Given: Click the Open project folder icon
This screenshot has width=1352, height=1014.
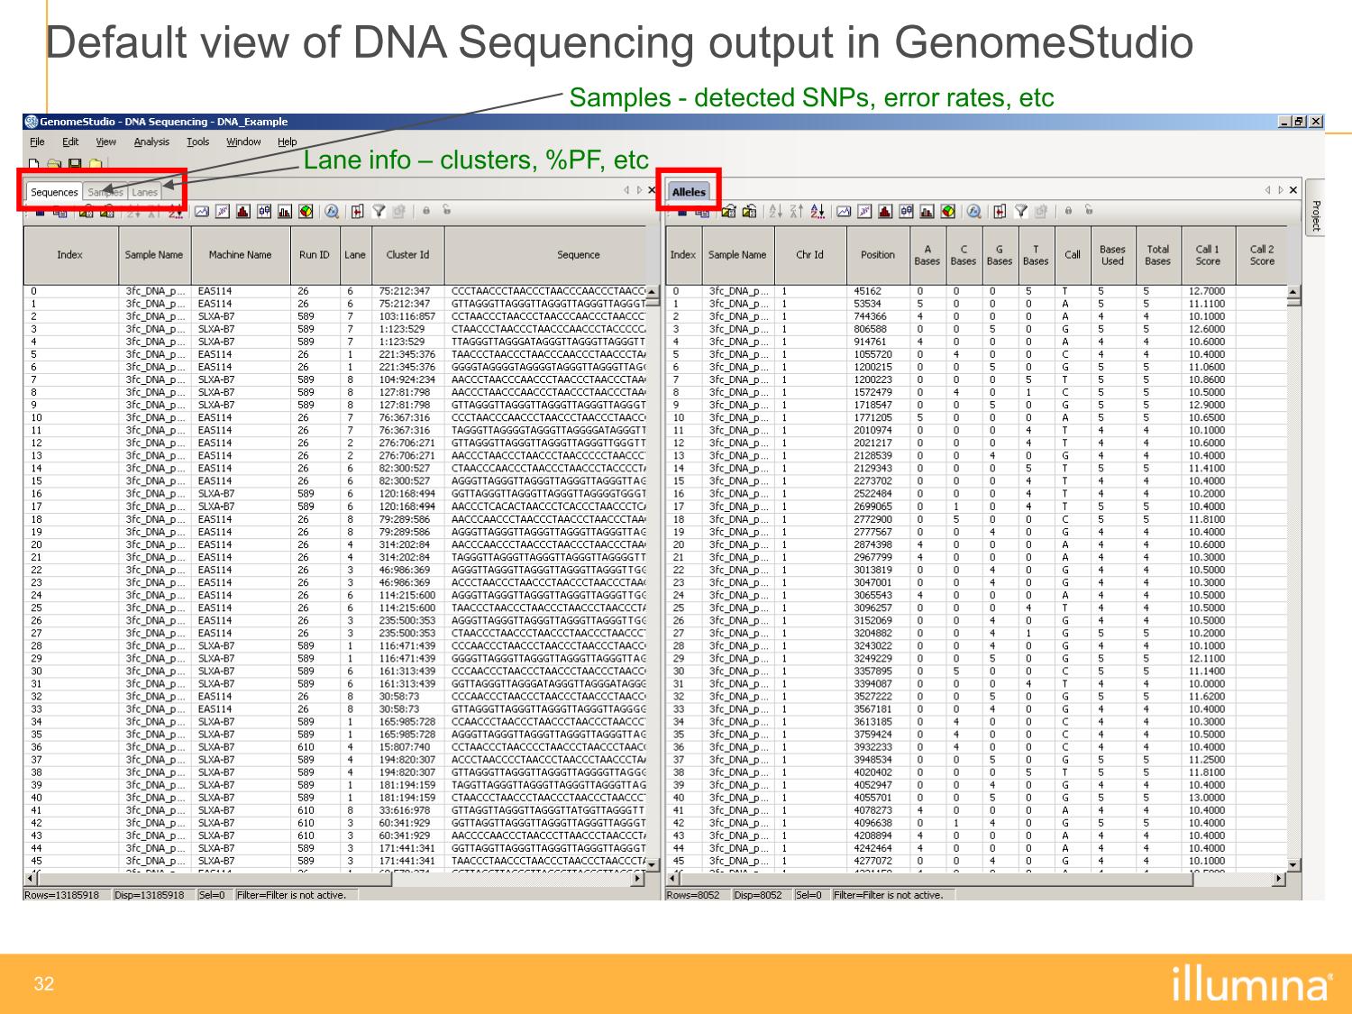Looking at the screenshot, I should click(x=54, y=166).
